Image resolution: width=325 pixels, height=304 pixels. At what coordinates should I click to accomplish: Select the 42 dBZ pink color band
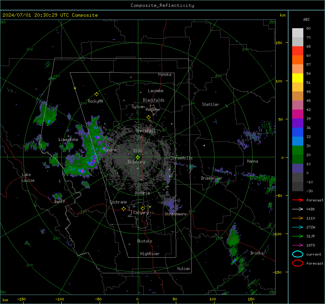tap(298, 105)
